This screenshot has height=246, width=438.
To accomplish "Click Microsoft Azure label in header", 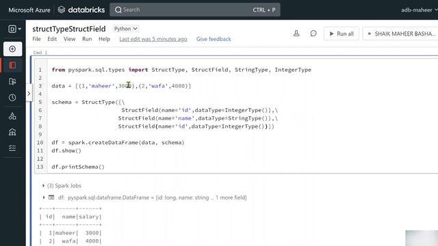I will tap(29, 10).
